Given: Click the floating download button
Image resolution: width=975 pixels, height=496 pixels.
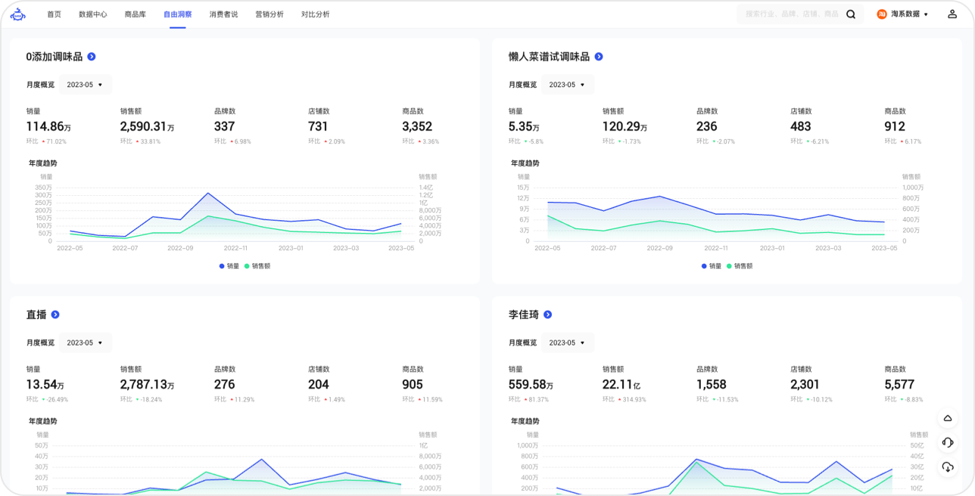Looking at the screenshot, I should tap(948, 467).
